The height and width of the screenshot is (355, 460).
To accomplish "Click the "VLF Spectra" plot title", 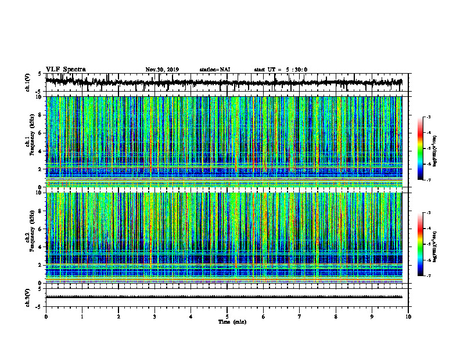I will [66, 70].
